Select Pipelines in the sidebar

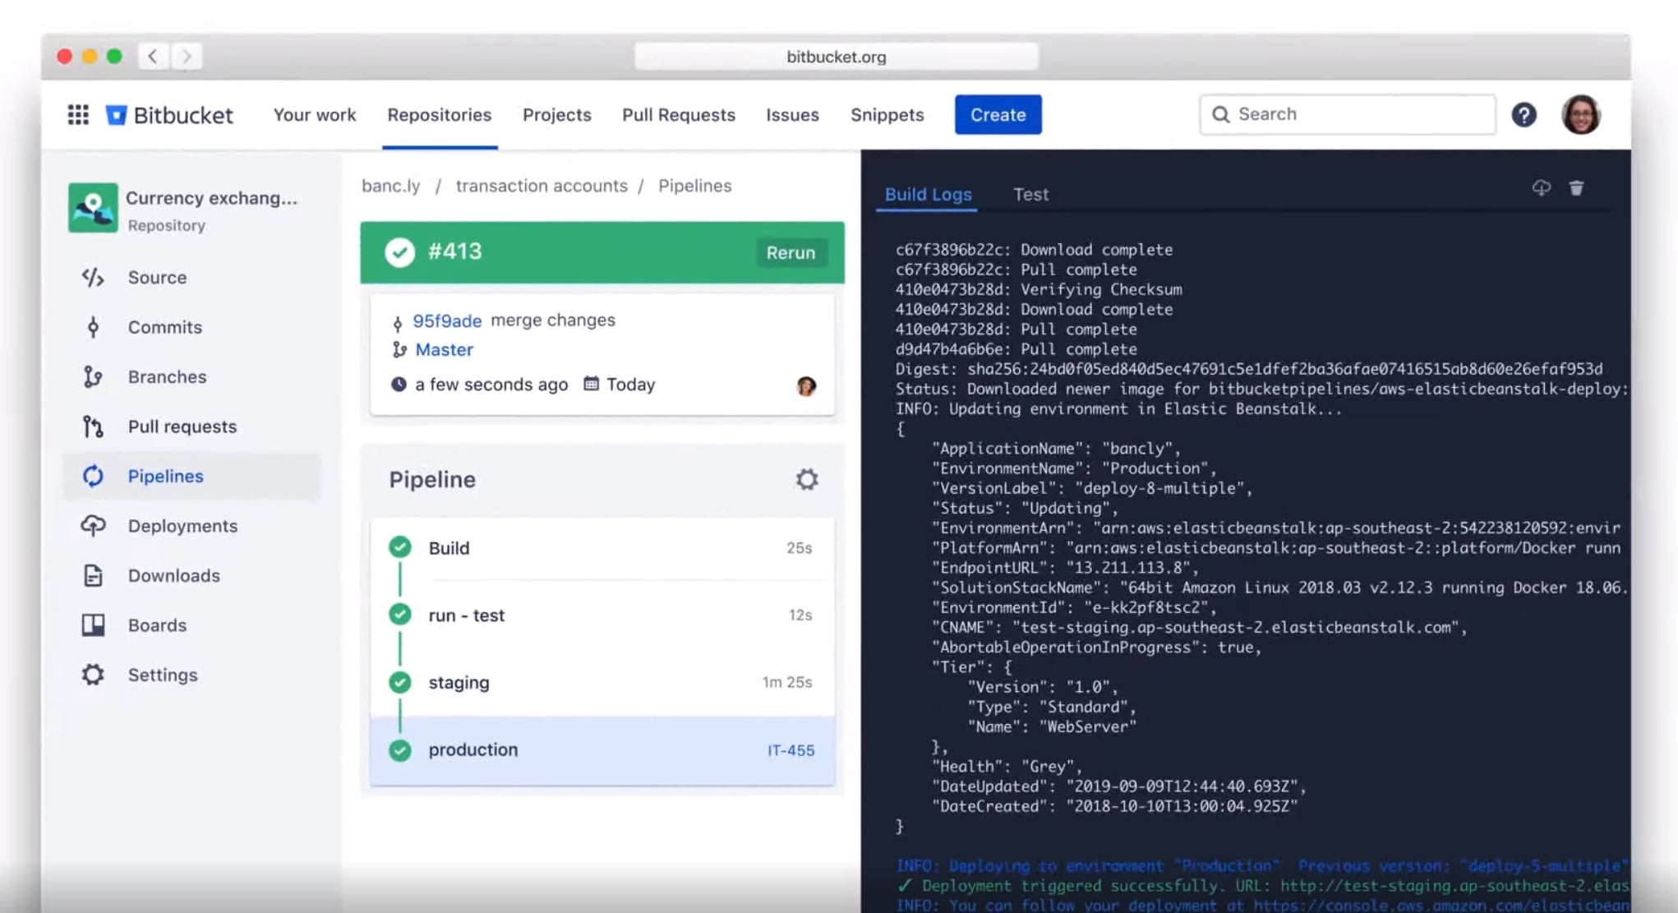pos(191,477)
